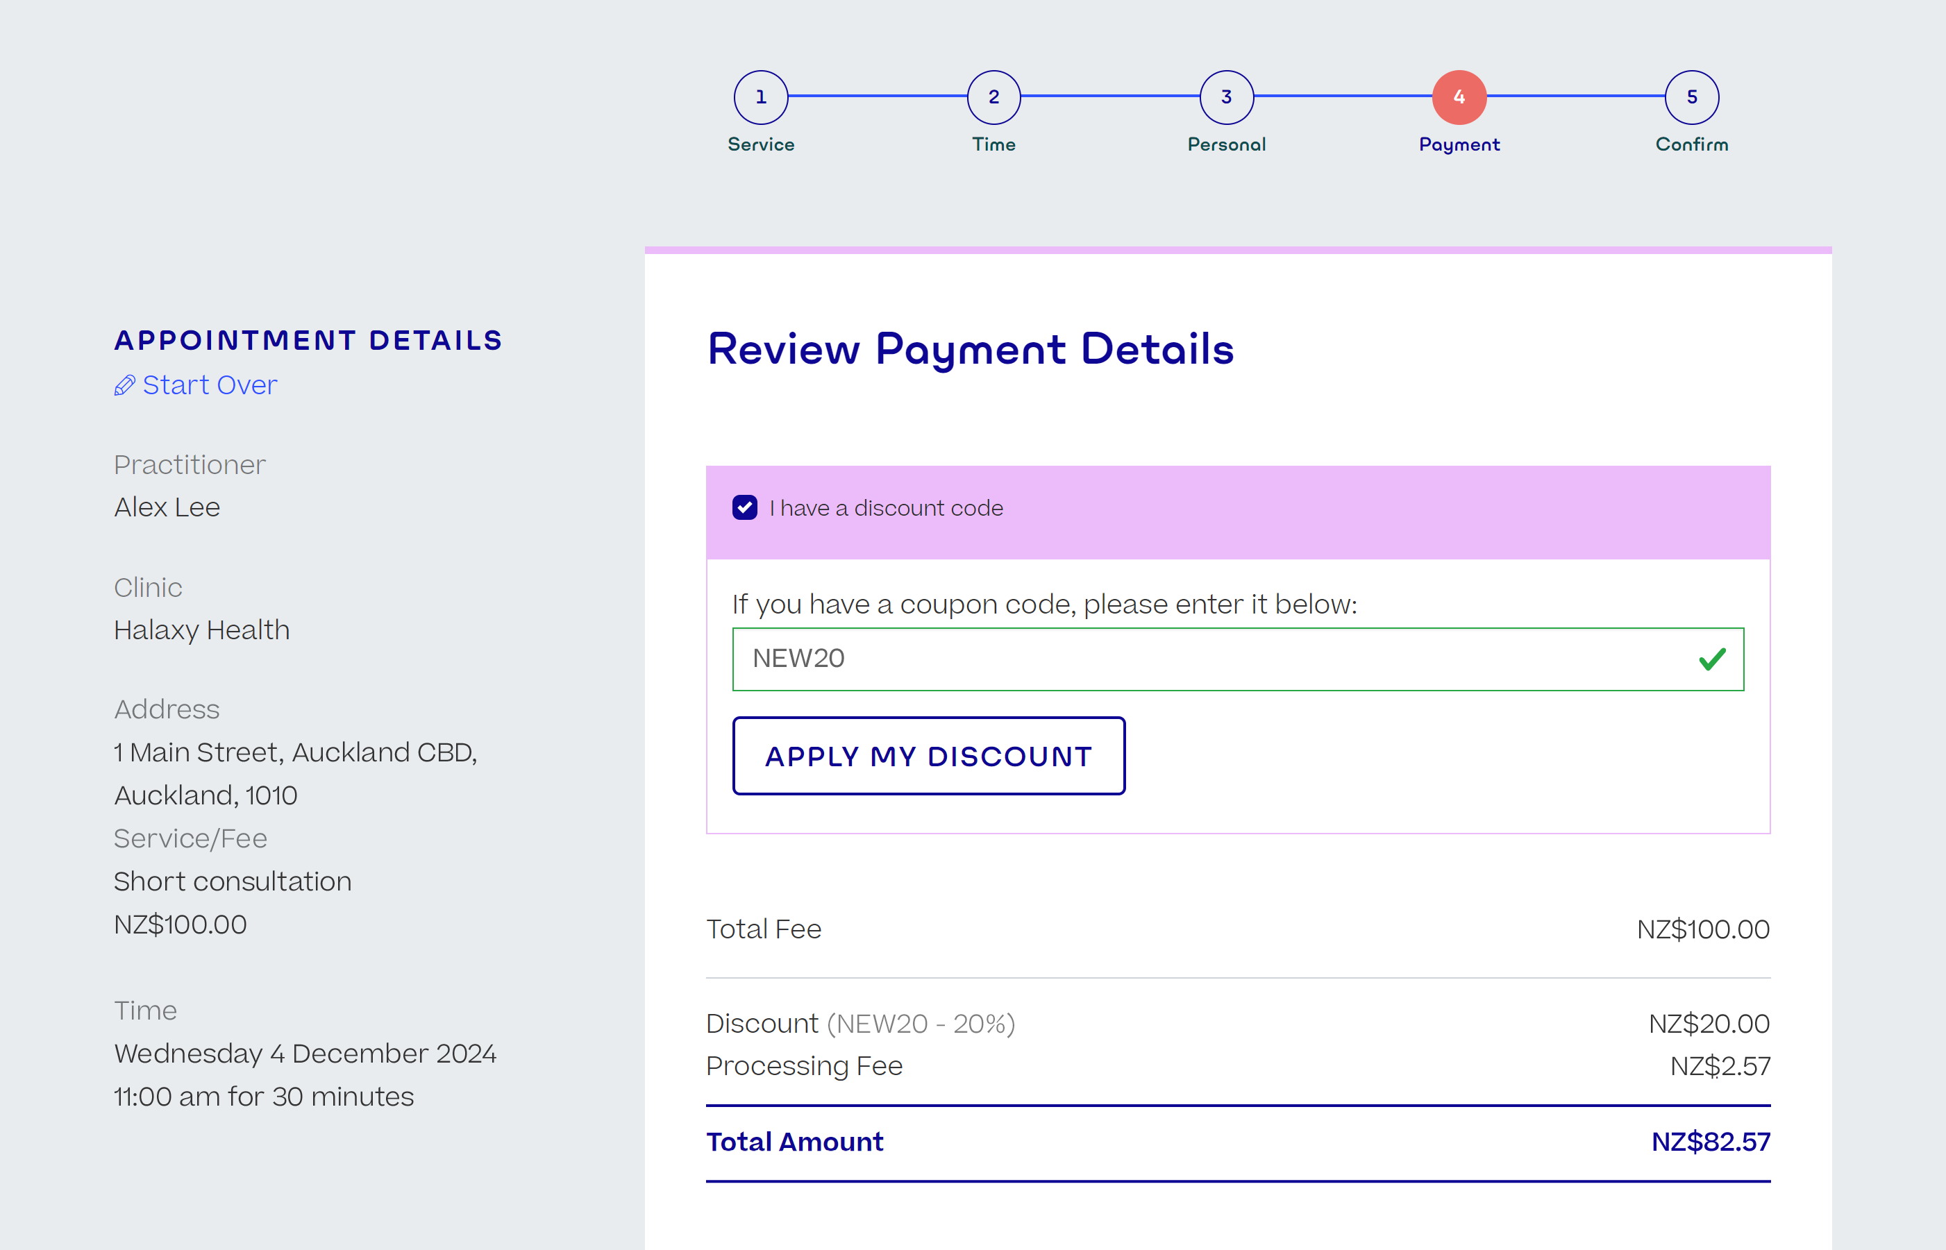
Task: Click the 'I have a discount code' label
Action: pos(886,508)
